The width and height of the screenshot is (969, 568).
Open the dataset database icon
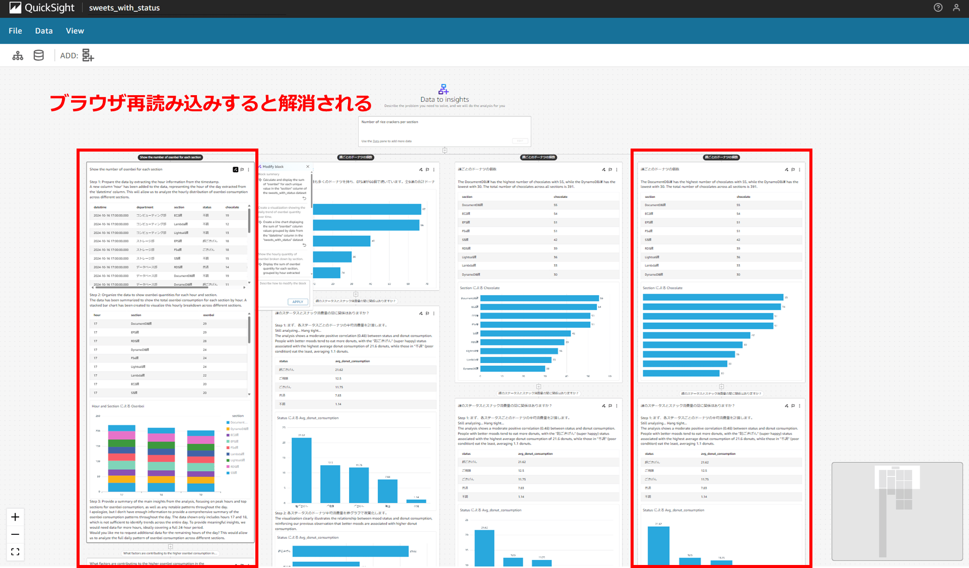pyautogui.click(x=38, y=55)
